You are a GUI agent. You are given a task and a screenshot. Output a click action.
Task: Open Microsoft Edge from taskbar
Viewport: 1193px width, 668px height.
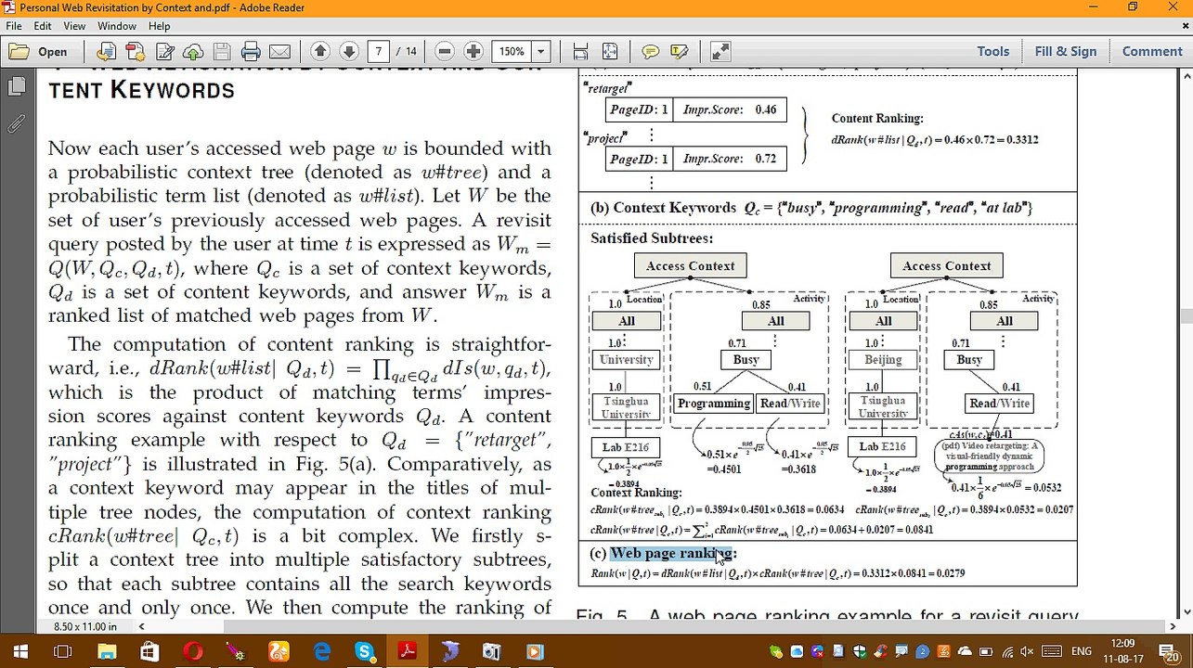[x=321, y=652]
